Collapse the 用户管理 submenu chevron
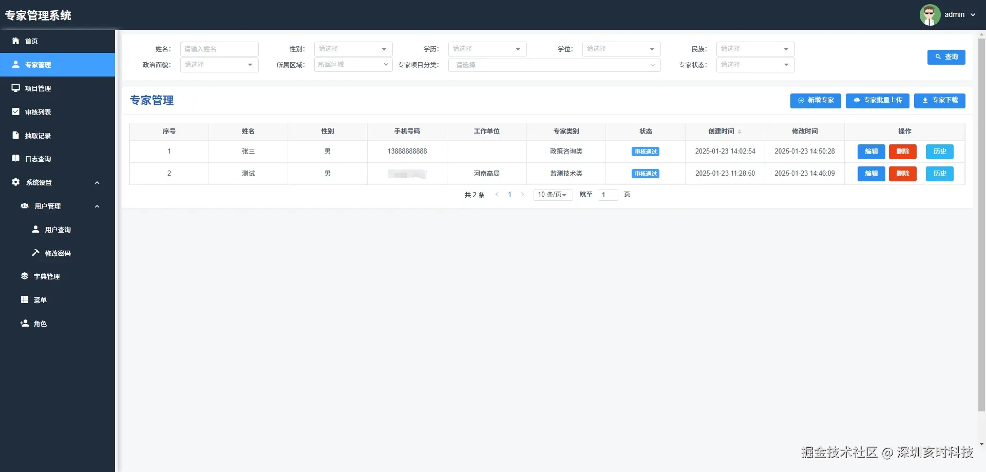Viewport: 986px width, 472px height. tap(97, 206)
